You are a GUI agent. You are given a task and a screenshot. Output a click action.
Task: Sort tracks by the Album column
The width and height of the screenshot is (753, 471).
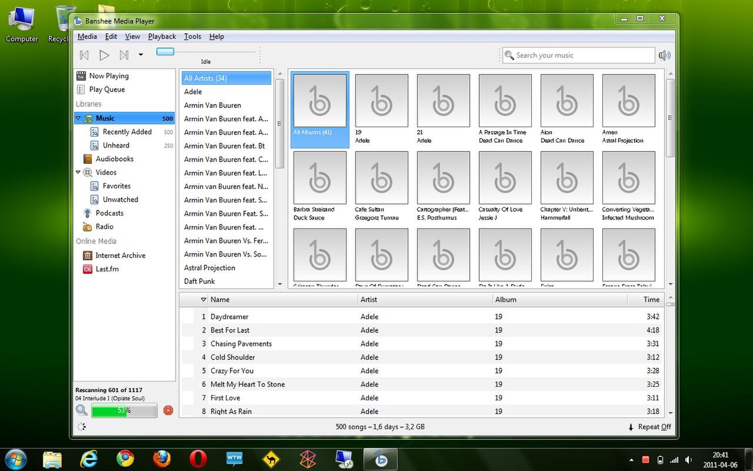pos(560,300)
